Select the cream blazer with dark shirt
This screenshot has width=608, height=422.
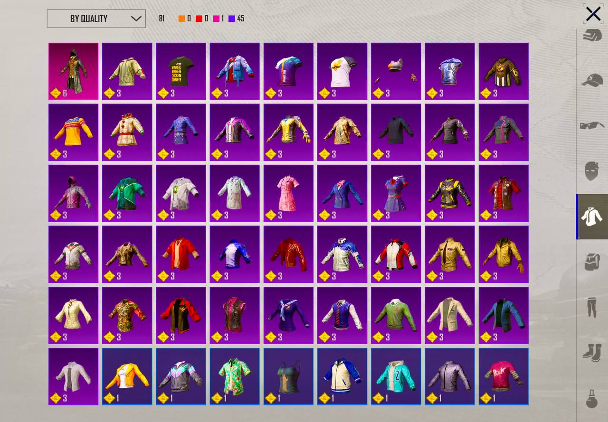point(450,315)
